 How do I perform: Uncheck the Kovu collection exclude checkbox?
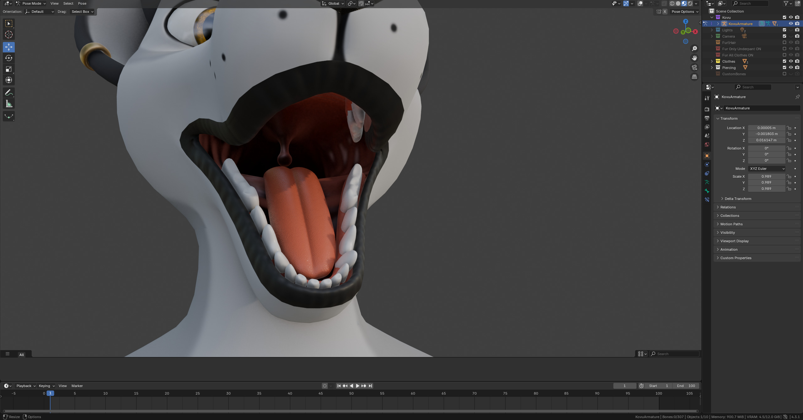(x=784, y=17)
